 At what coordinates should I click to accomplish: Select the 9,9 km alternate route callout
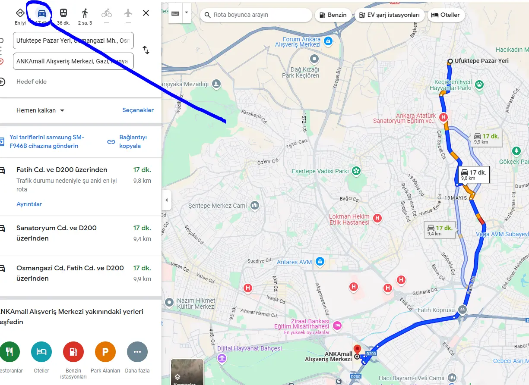[x=486, y=138]
